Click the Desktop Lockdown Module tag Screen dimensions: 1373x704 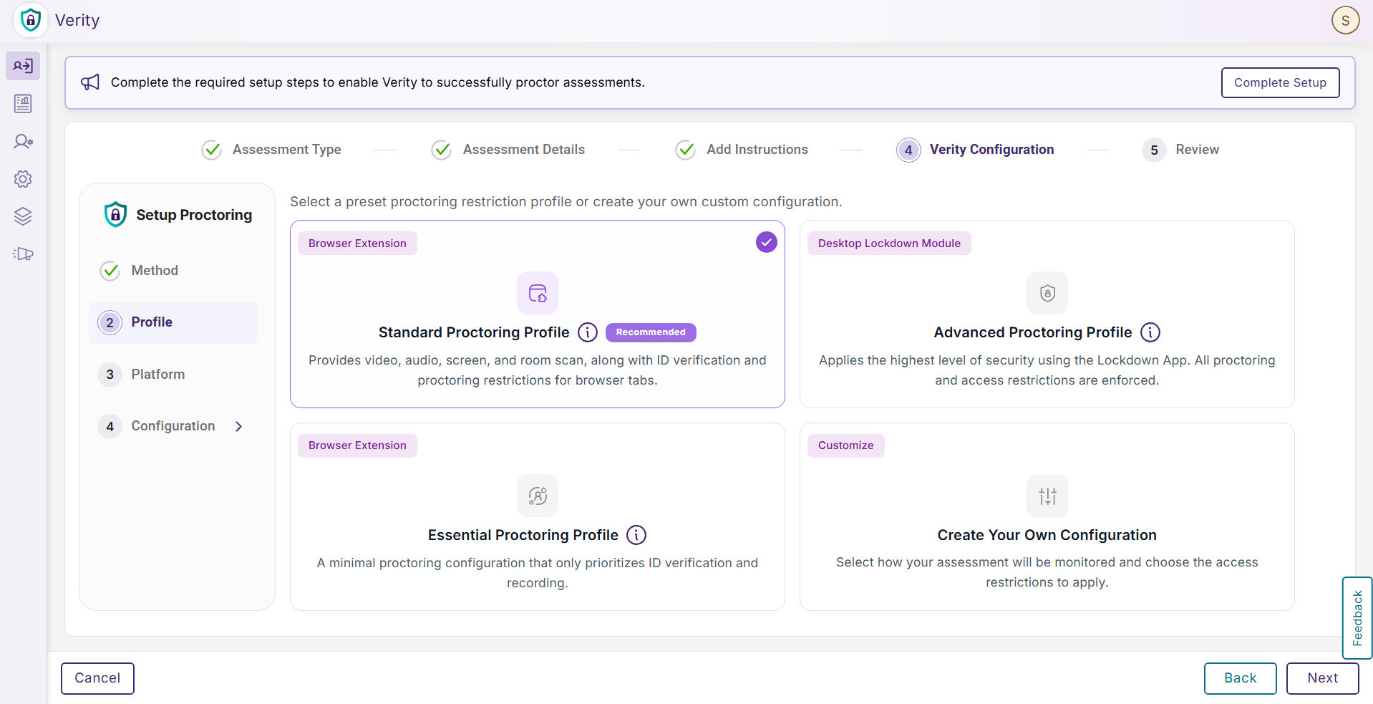pyautogui.click(x=889, y=243)
